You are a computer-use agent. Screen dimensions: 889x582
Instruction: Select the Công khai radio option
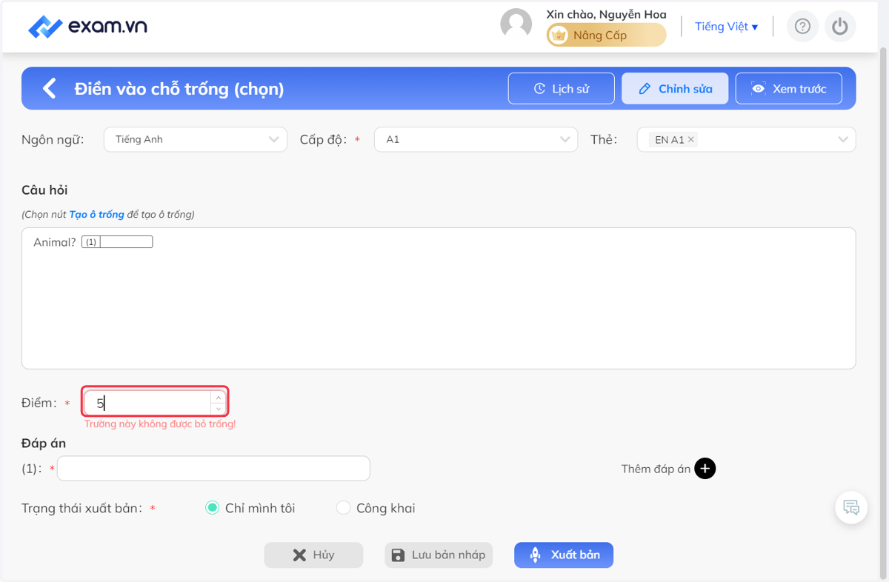click(x=343, y=508)
